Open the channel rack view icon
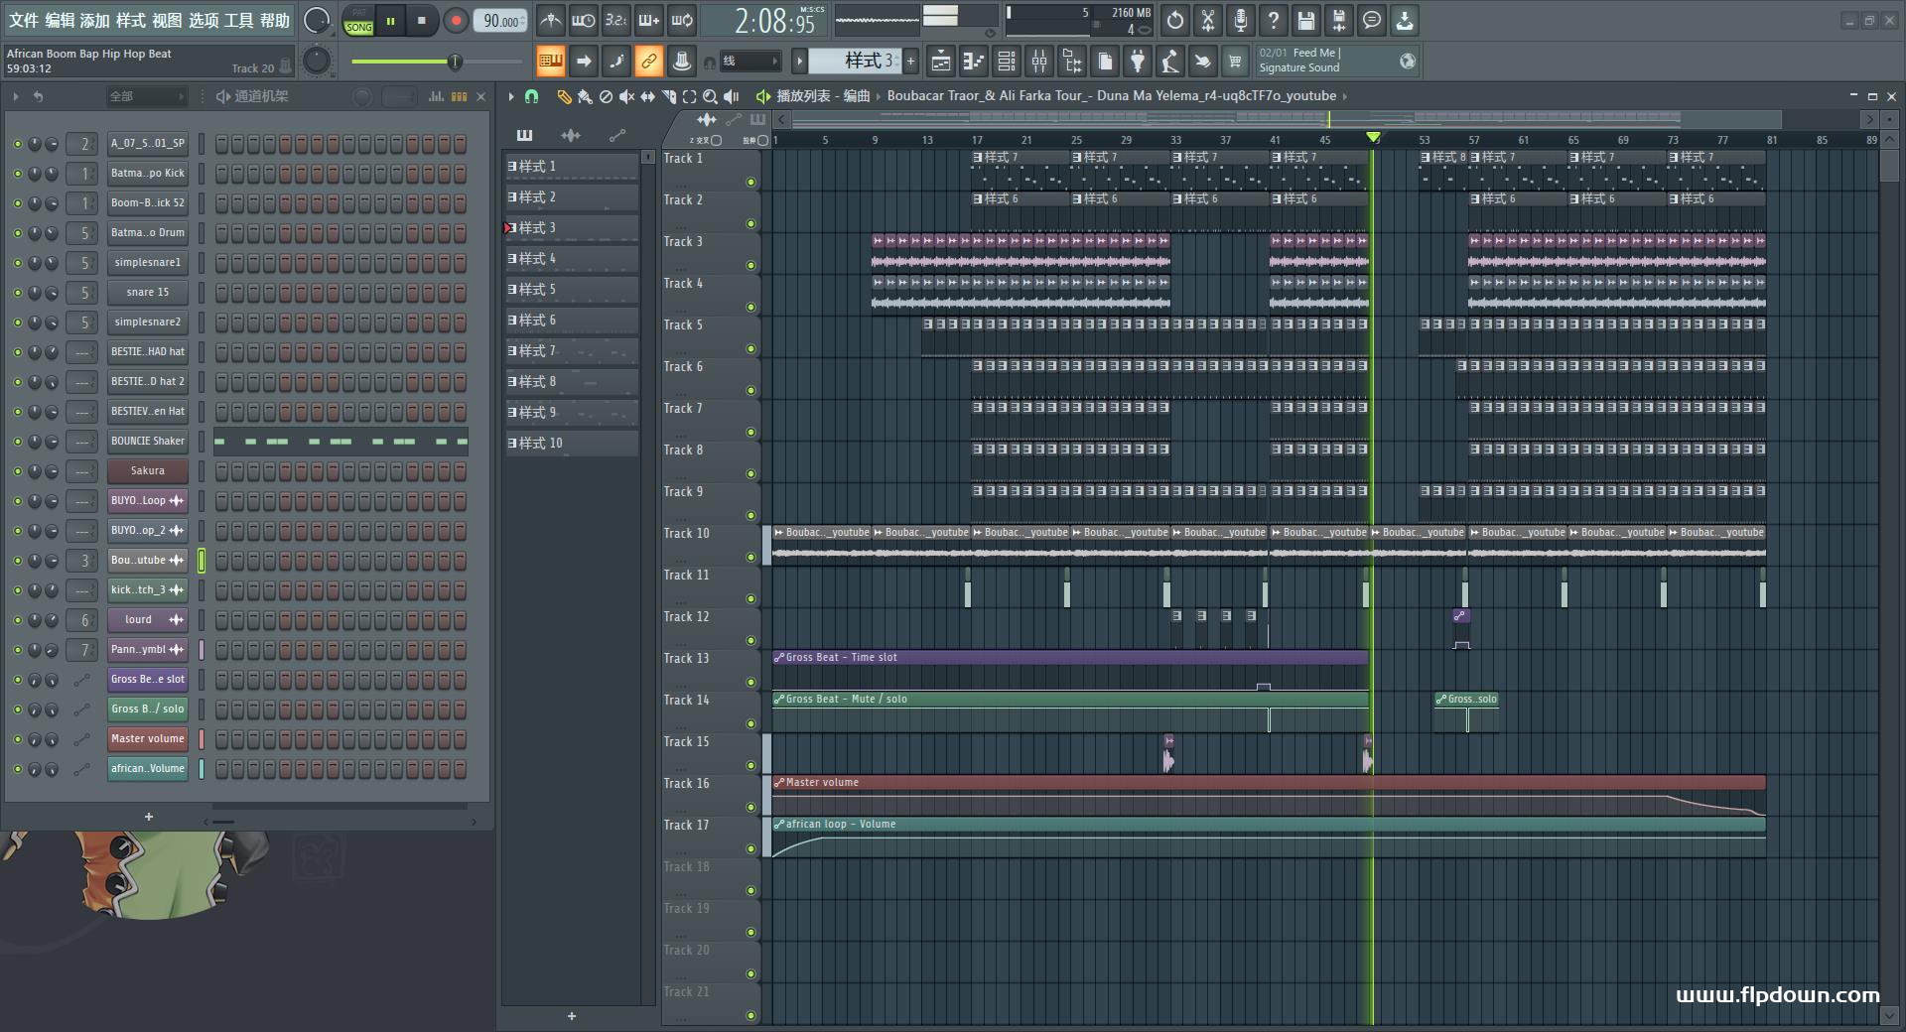This screenshot has width=1906, height=1032. tap(1007, 62)
